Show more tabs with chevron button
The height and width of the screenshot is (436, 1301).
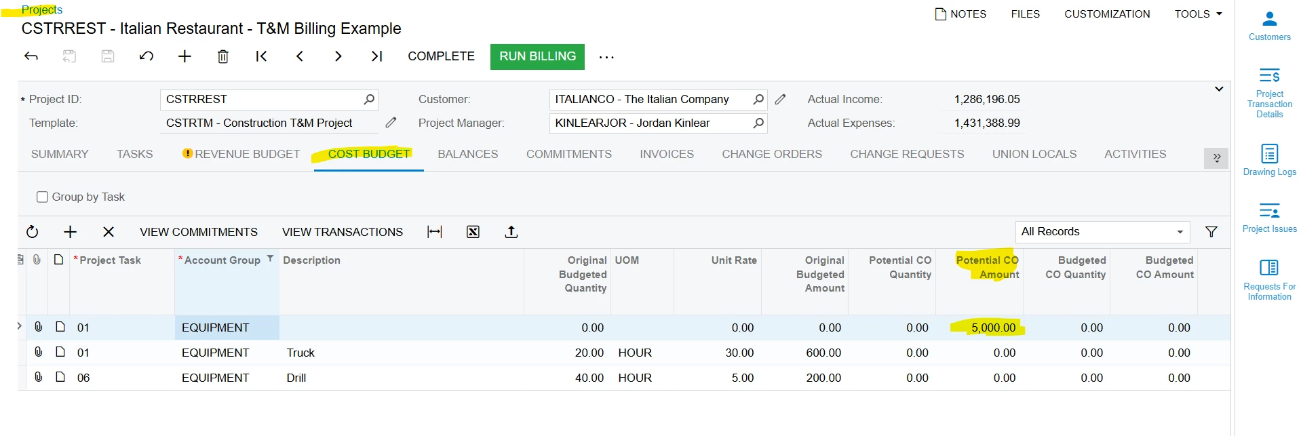1216,157
